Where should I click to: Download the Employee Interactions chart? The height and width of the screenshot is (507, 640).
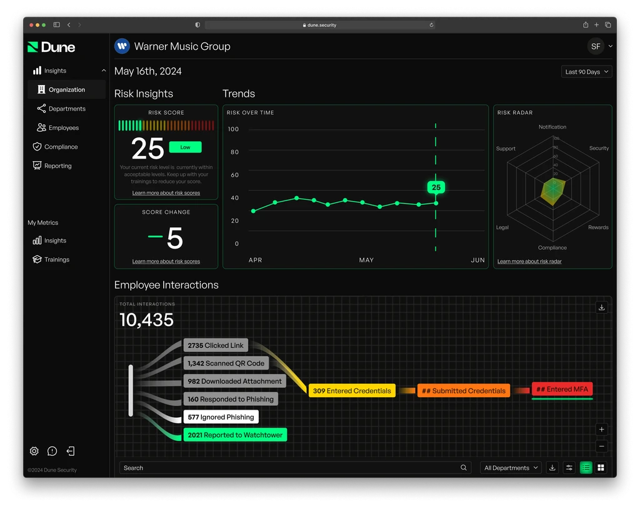point(601,307)
